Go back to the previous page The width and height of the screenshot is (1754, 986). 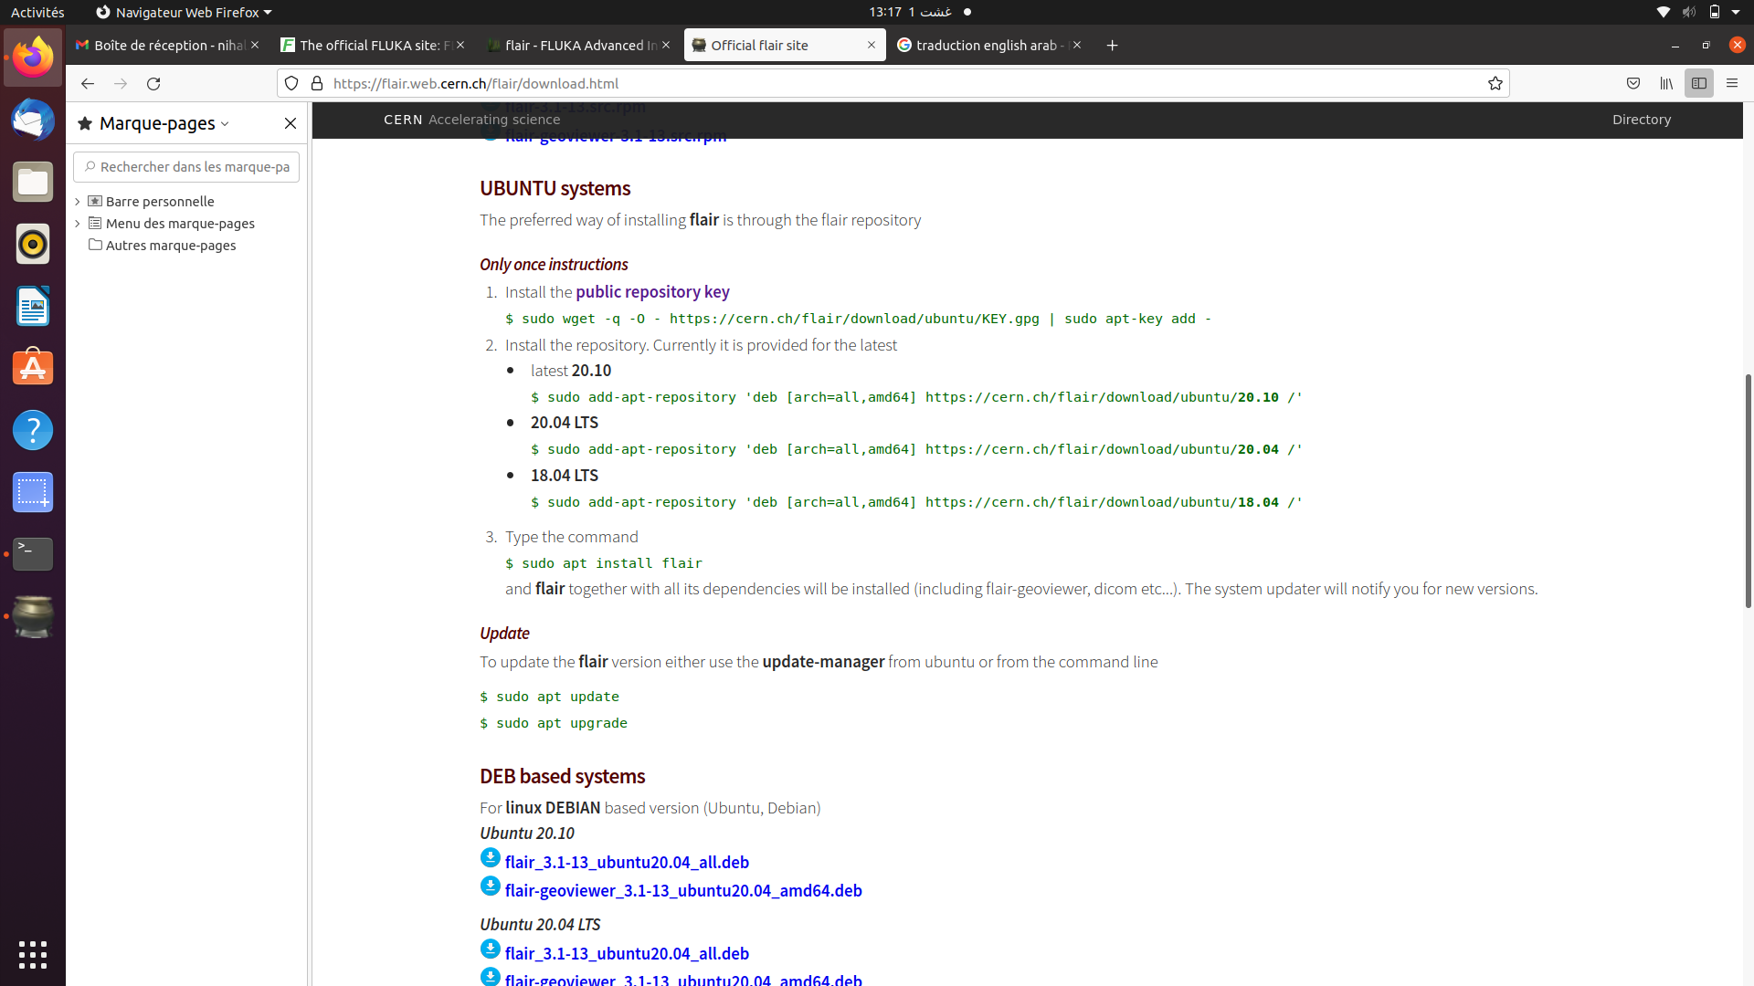click(x=87, y=83)
